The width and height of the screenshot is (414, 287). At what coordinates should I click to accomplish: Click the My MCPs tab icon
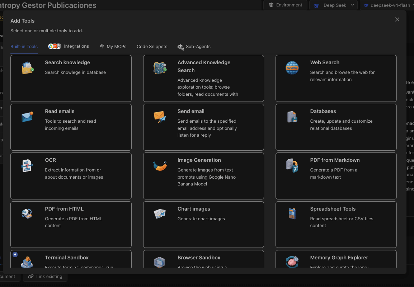pos(102,46)
